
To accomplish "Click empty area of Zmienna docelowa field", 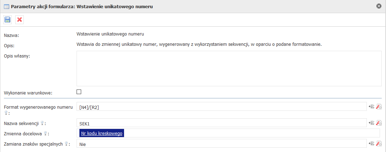I will [x=251, y=133].
